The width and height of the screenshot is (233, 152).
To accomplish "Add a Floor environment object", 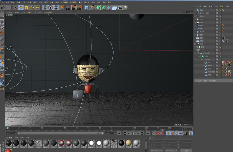I will pyautogui.click(x=114, y=7).
